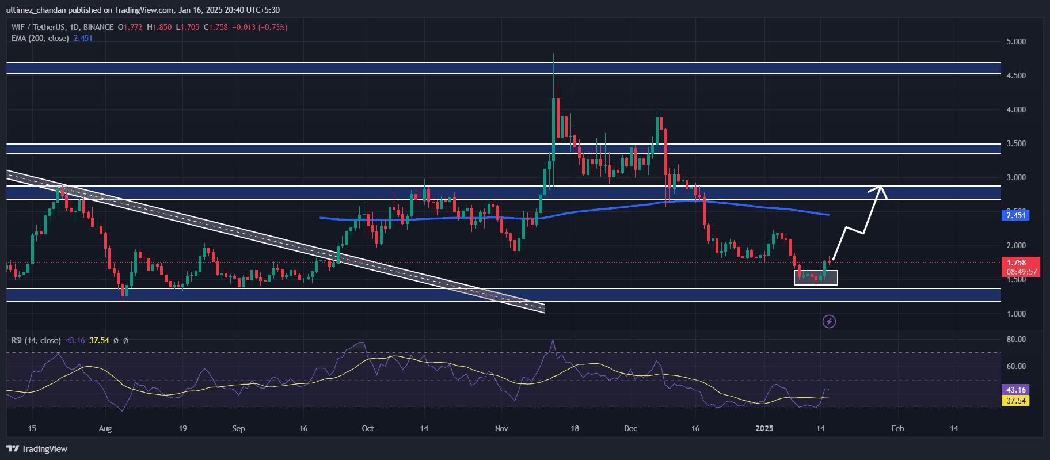Click the 2025 label on time axis
Image resolution: width=1050 pixels, height=460 pixels.
click(764, 428)
